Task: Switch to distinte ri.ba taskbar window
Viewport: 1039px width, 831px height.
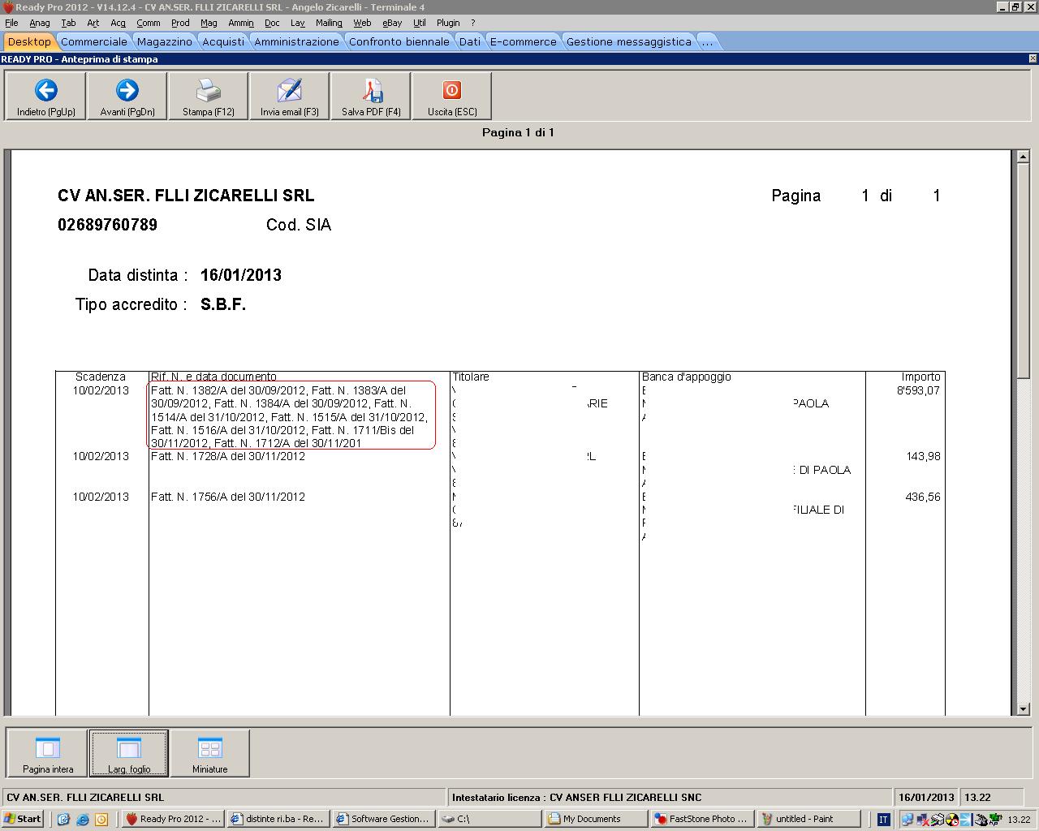Action: [278, 819]
